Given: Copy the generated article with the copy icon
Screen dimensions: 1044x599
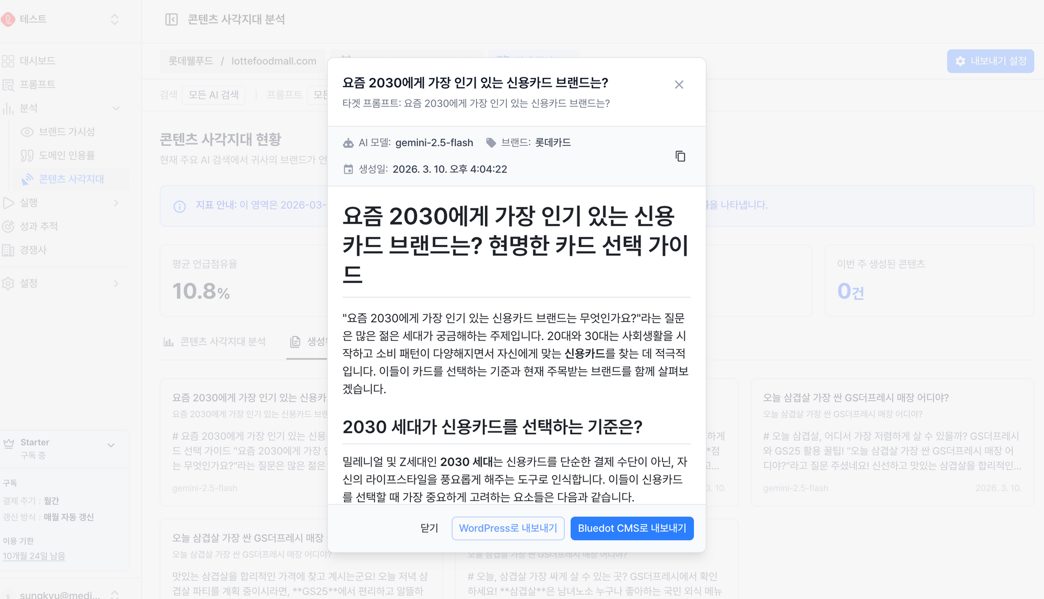Looking at the screenshot, I should [x=681, y=156].
